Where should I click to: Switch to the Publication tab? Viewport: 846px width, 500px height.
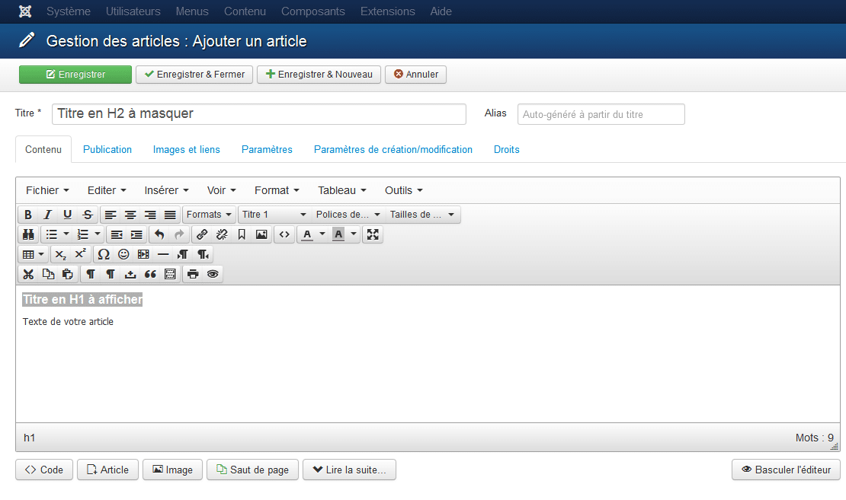[107, 149]
